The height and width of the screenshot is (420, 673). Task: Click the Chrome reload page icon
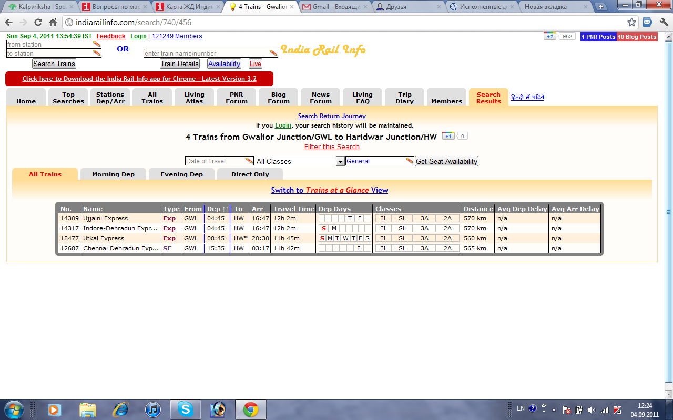(x=38, y=23)
